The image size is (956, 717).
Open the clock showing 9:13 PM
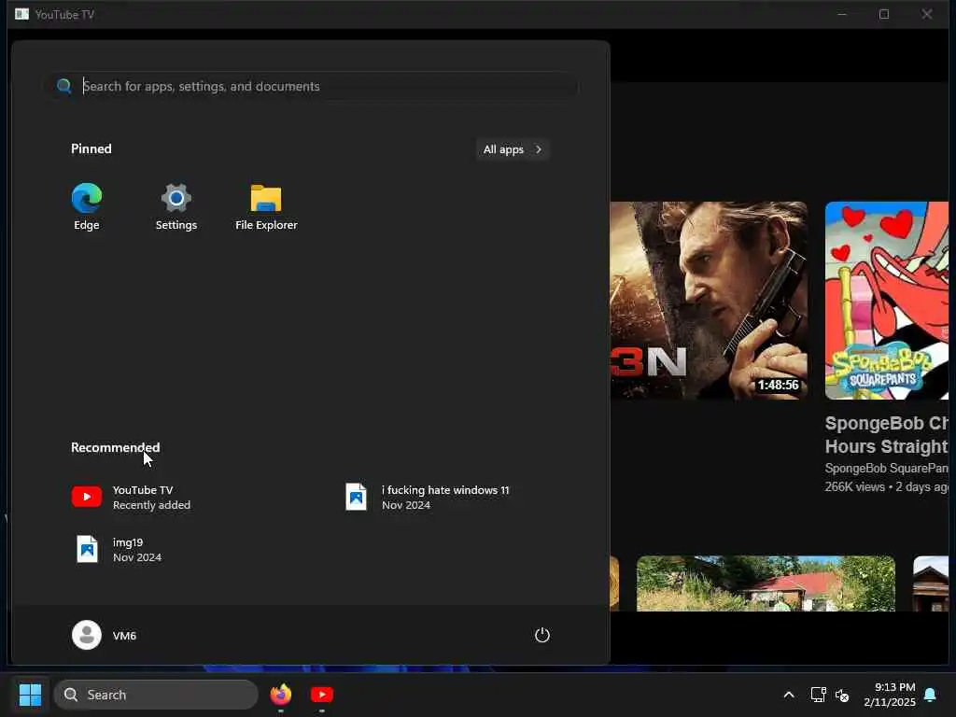point(890,695)
